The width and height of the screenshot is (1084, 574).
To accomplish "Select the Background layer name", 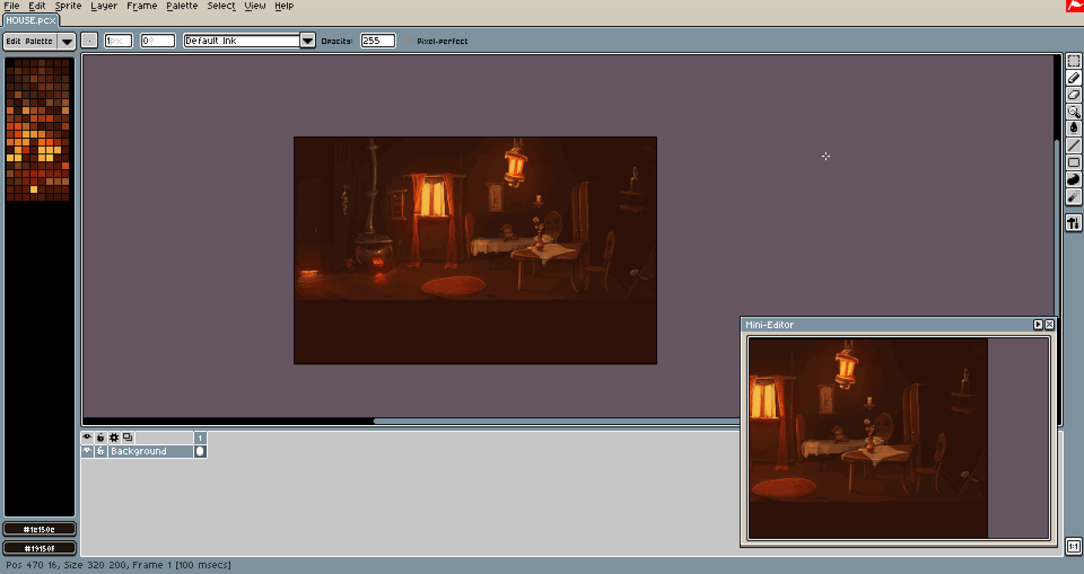I will 150,451.
